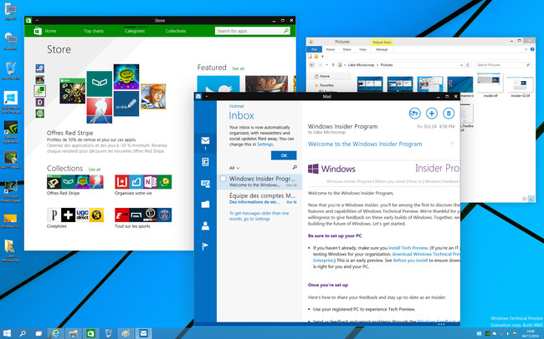Open Recycle Bin desktop icon
Image resolution: width=544 pixels, height=339 pixels.
point(11,71)
